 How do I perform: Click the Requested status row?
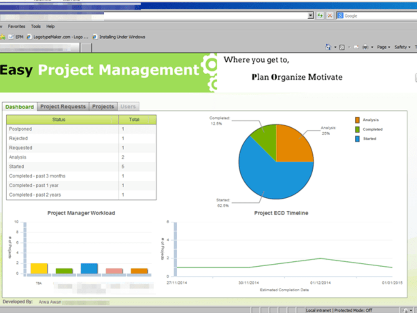[81, 148]
